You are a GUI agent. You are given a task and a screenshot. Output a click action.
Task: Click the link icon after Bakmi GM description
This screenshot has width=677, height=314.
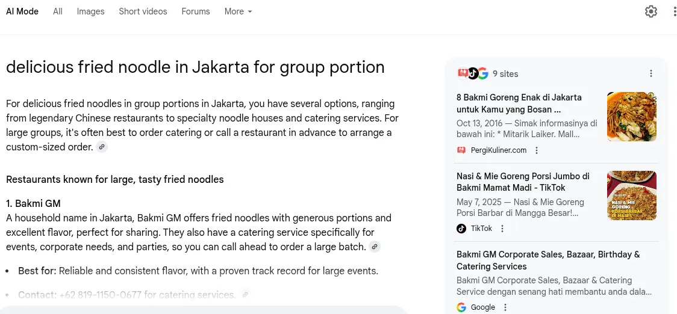[375, 247]
